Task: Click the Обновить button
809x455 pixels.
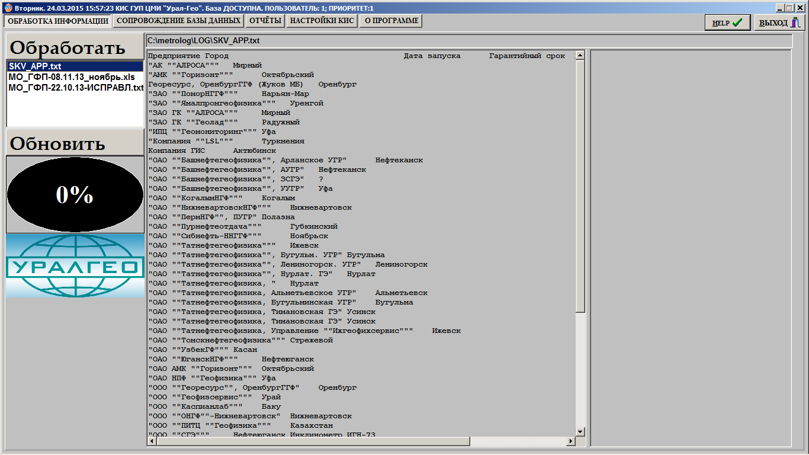Action: [75, 142]
